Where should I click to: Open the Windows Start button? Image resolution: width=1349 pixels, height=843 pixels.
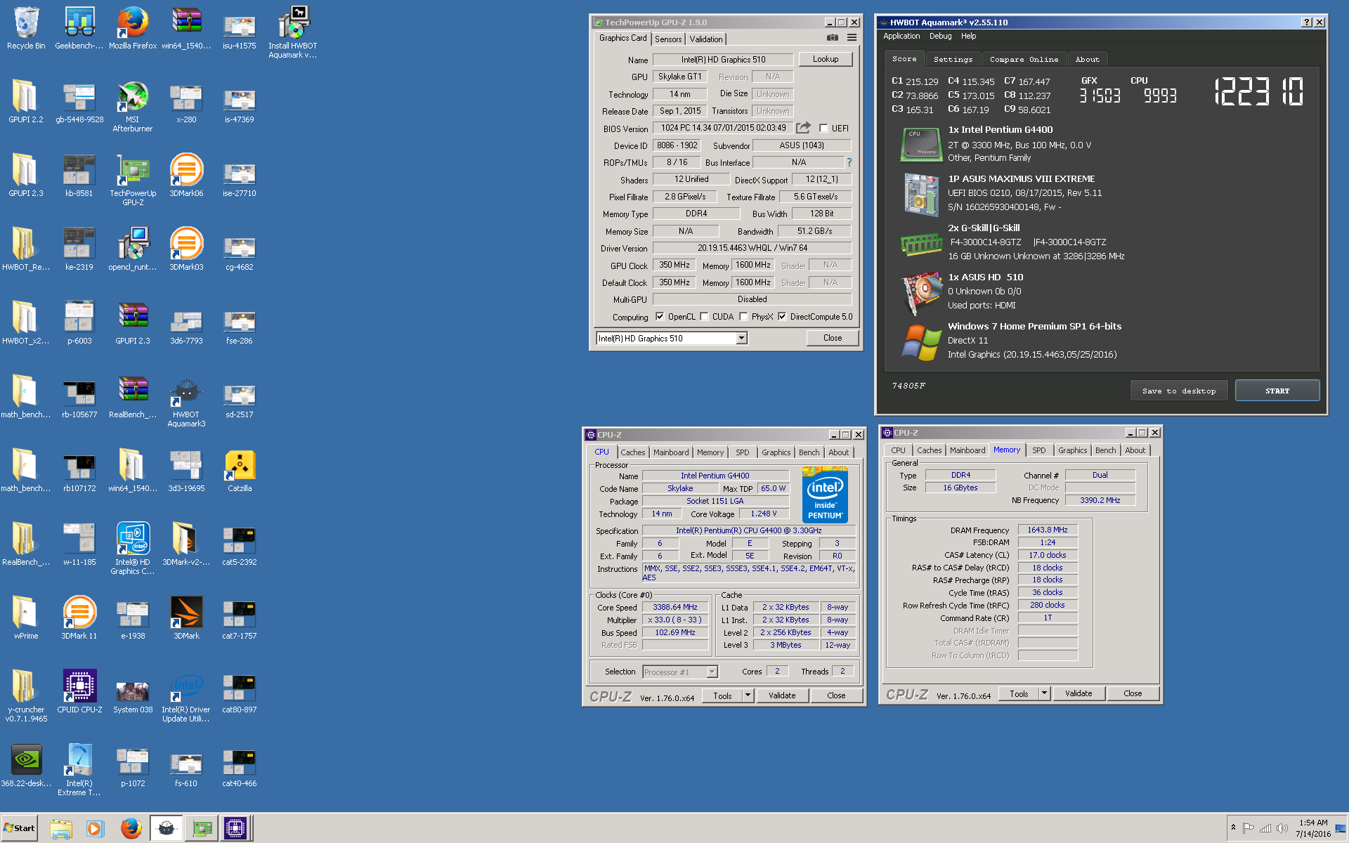tap(19, 828)
